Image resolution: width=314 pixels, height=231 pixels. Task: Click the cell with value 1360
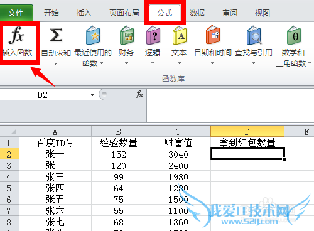tap(178, 222)
